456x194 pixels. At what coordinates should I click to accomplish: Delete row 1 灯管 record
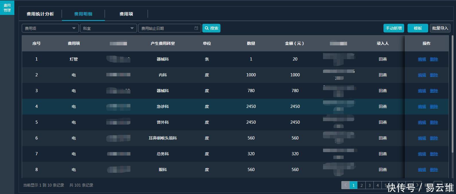pyautogui.click(x=434, y=59)
